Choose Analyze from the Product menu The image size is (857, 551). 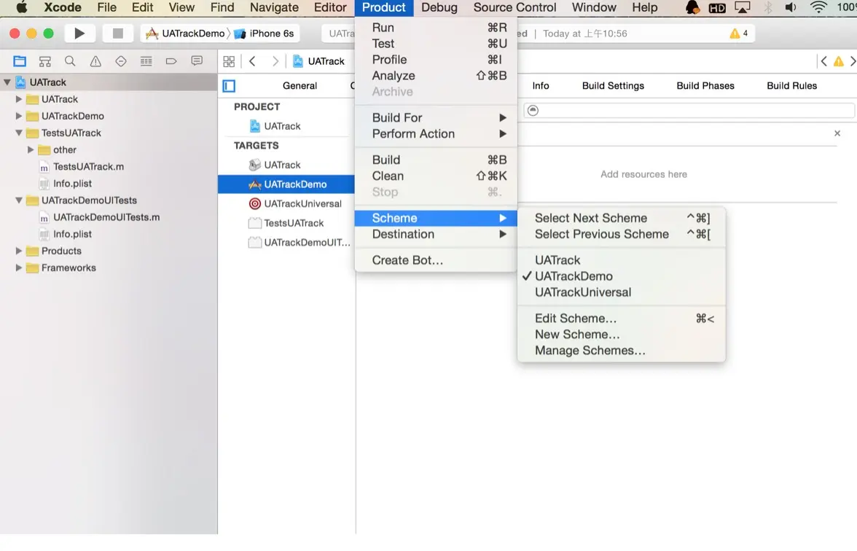436,76
